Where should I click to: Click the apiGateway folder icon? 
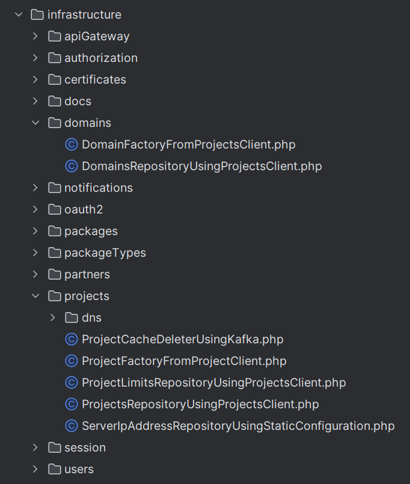pos(55,36)
